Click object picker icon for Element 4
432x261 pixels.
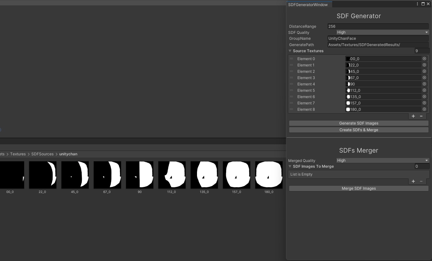pyautogui.click(x=424, y=84)
